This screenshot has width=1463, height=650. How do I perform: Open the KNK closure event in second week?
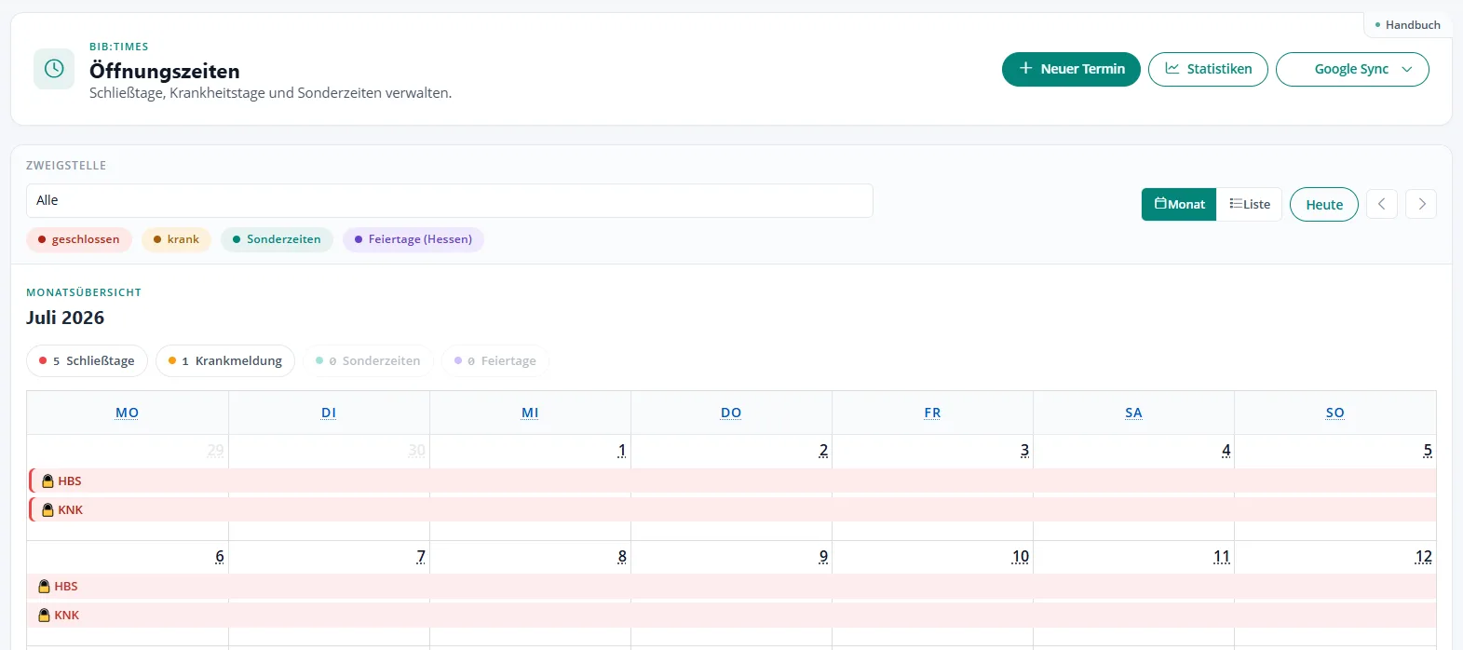pos(732,615)
